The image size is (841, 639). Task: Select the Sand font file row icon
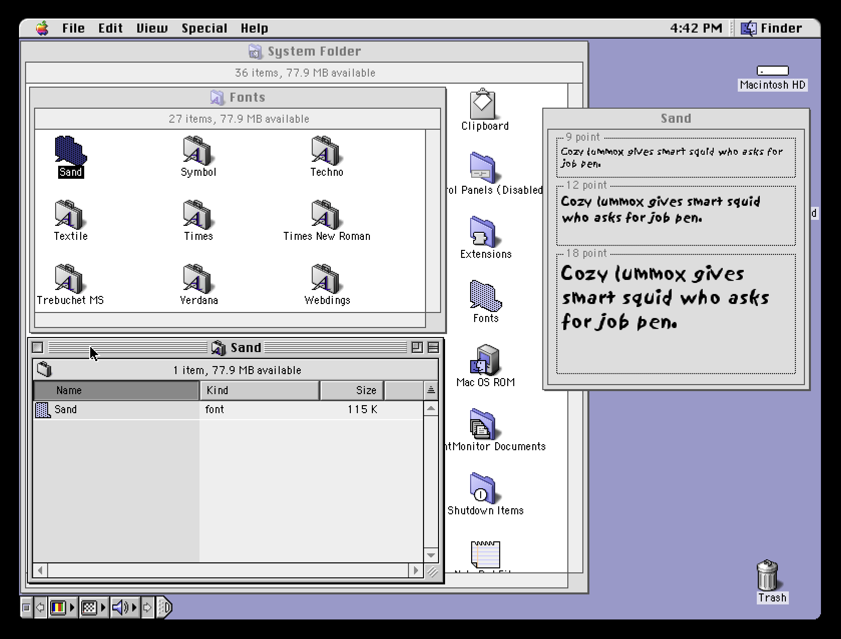[x=43, y=410]
